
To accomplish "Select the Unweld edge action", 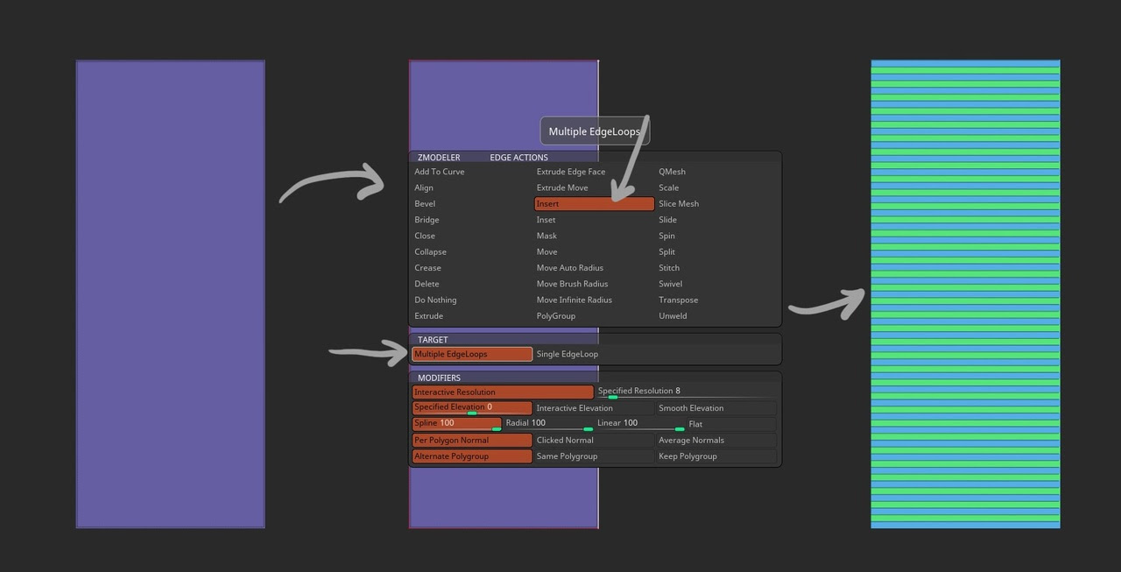I will pyautogui.click(x=673, y=316).
